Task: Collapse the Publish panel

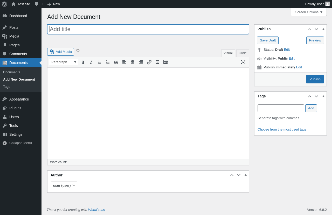Action: 323,29
